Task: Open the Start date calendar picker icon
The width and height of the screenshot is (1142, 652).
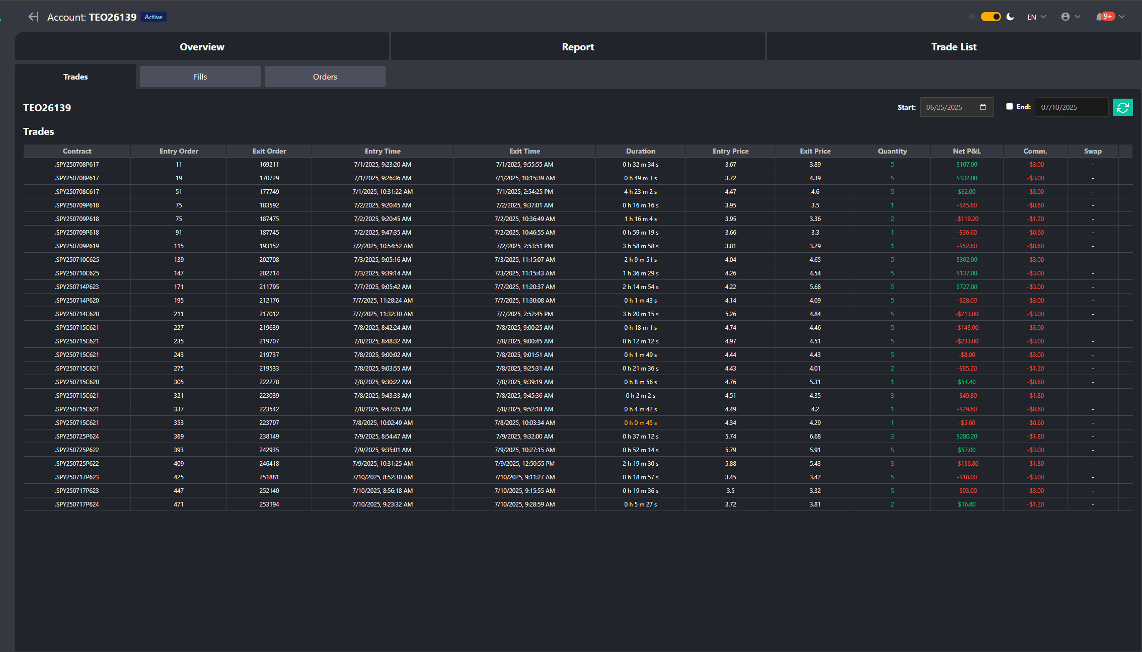Action: [x=982, y=107]
